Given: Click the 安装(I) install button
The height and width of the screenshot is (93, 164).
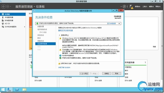Looking at the screenshot, I should coord(107,74).
